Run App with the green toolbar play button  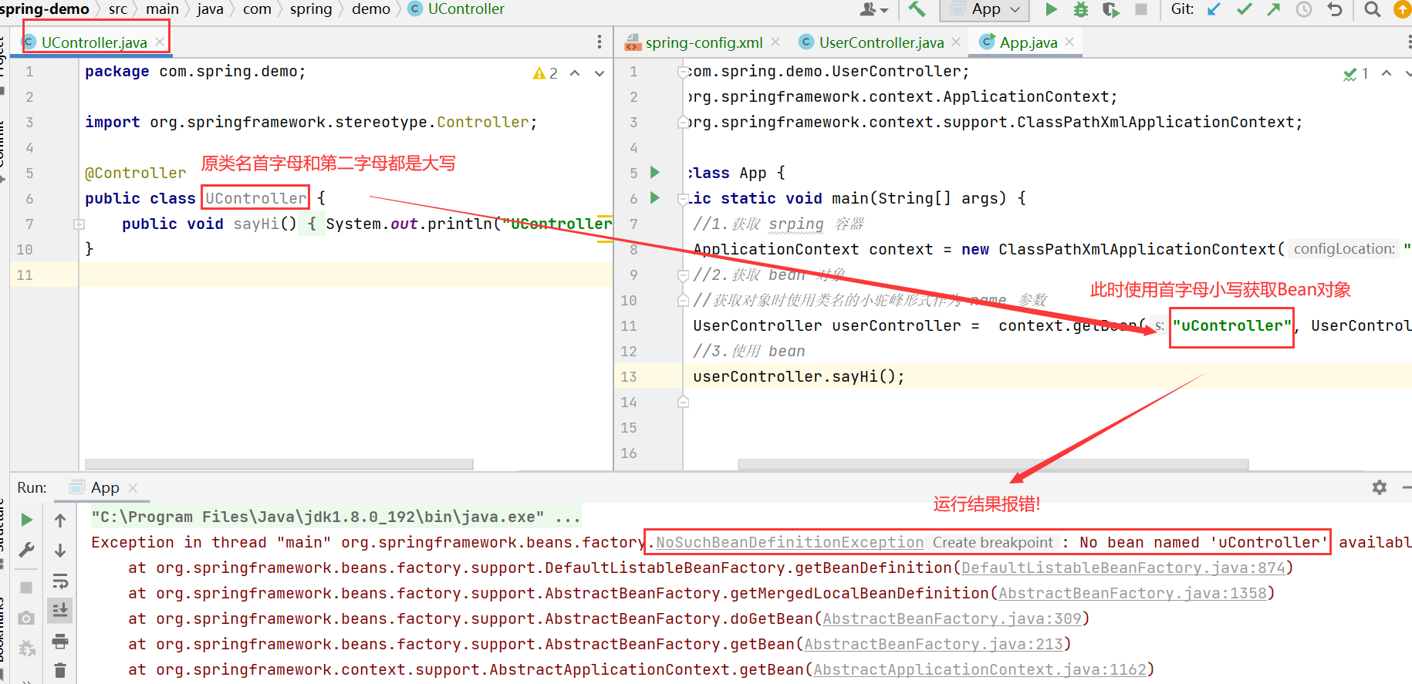[1051, 9]
